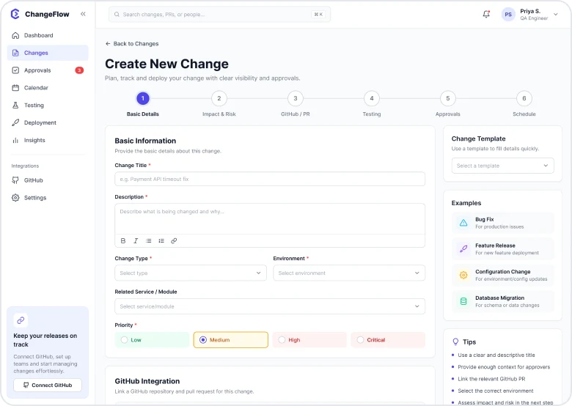Go to step 3 GitHub / PR
This screenshot has width=572, height=406.
click(296, 98)
